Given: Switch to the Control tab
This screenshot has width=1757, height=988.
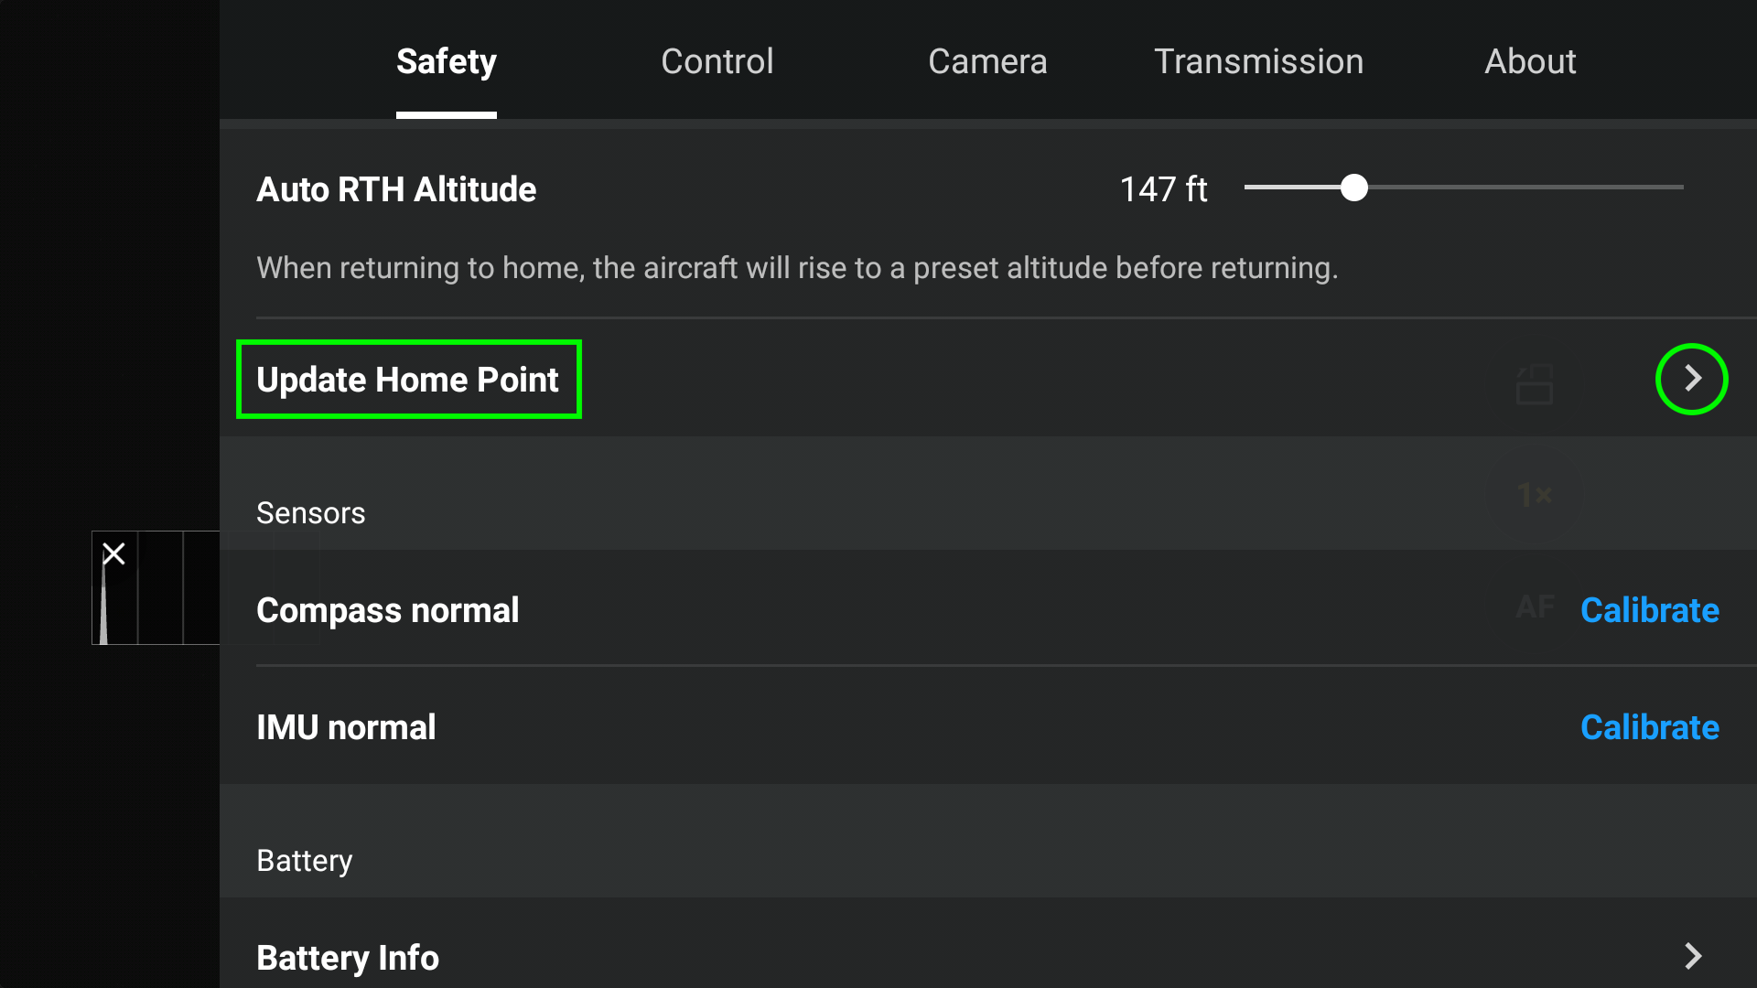Looking at the screenshot, I should [x=717, y=61].
